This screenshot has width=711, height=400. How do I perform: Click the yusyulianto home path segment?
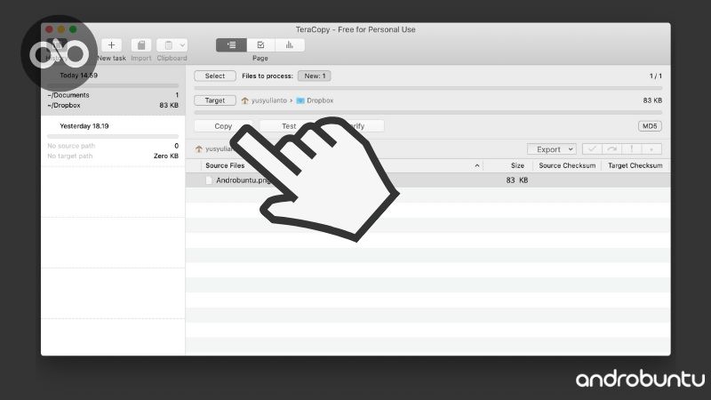(x=264, y=100)
